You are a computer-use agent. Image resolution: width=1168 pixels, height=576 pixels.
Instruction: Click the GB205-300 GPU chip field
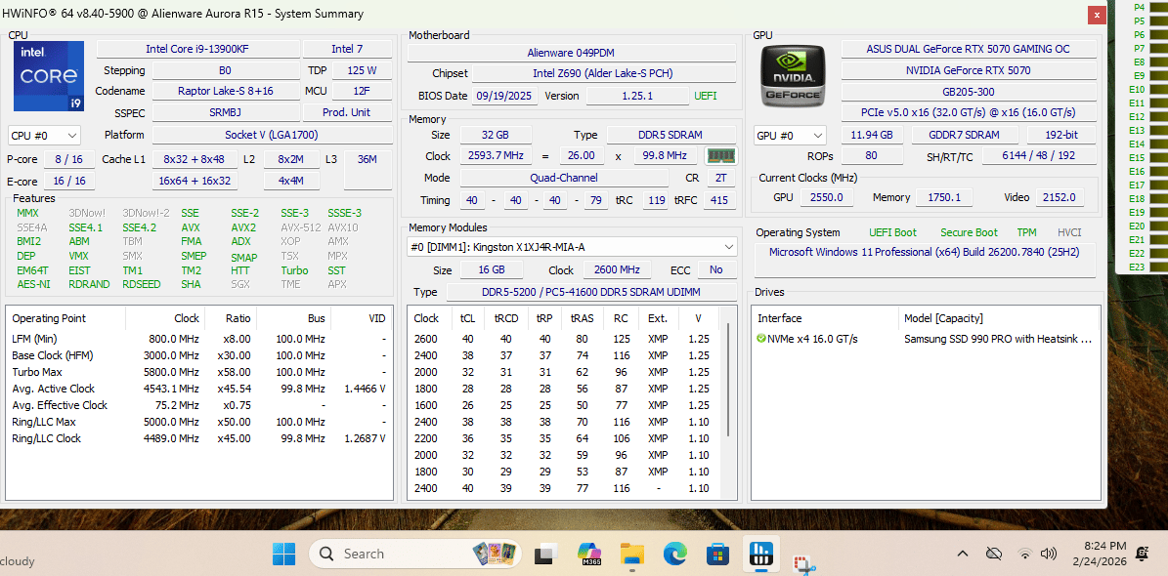(x=969, y=92)
